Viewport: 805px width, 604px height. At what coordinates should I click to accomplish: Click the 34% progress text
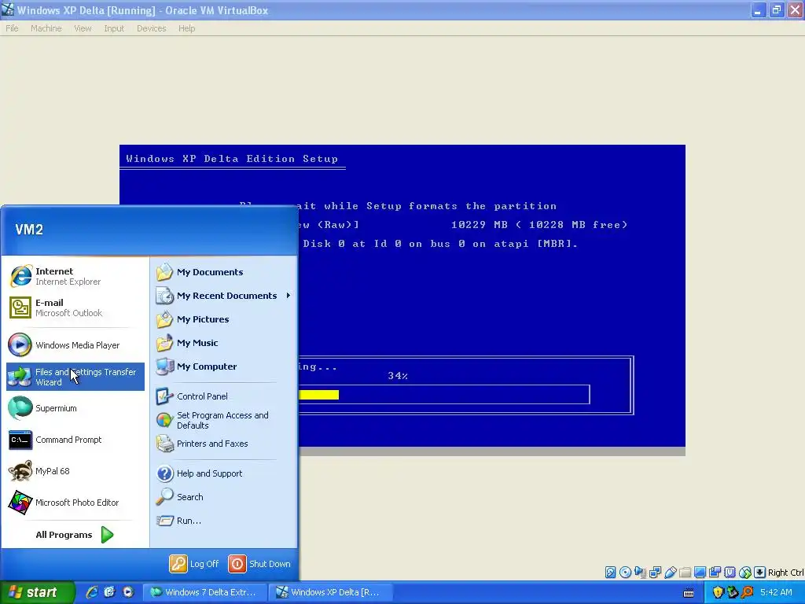(x=398, y=376)
